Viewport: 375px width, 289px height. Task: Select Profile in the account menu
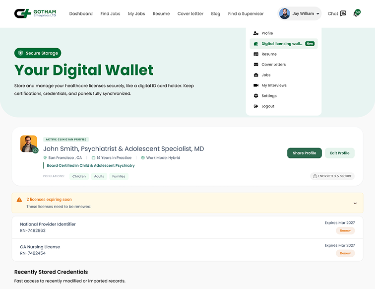[x=284, y=33]
